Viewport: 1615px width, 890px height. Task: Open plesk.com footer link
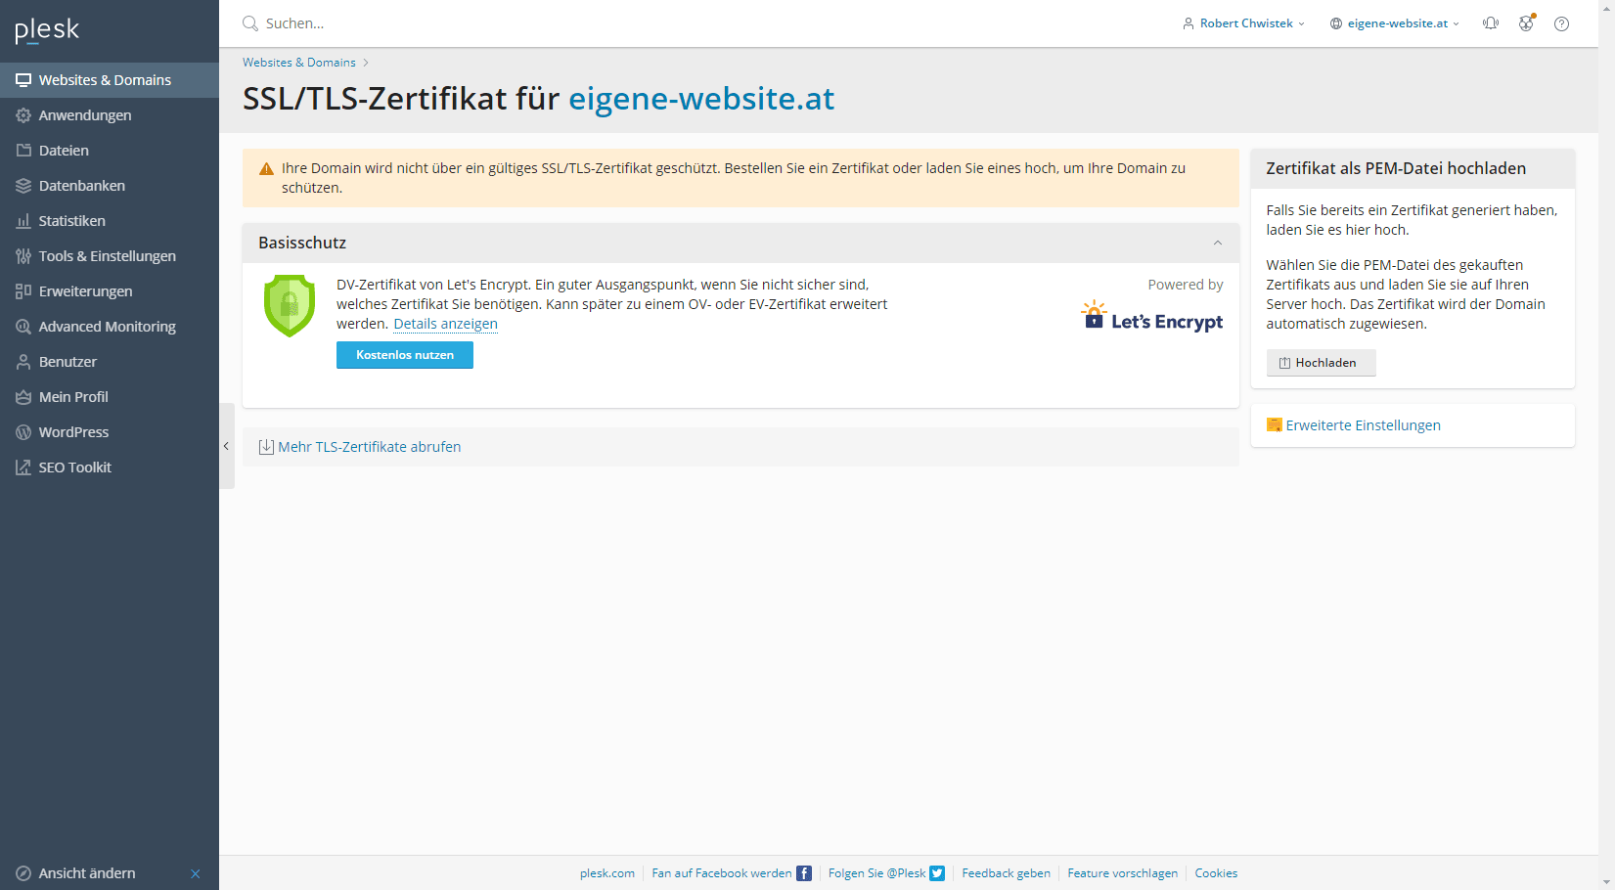607,873
